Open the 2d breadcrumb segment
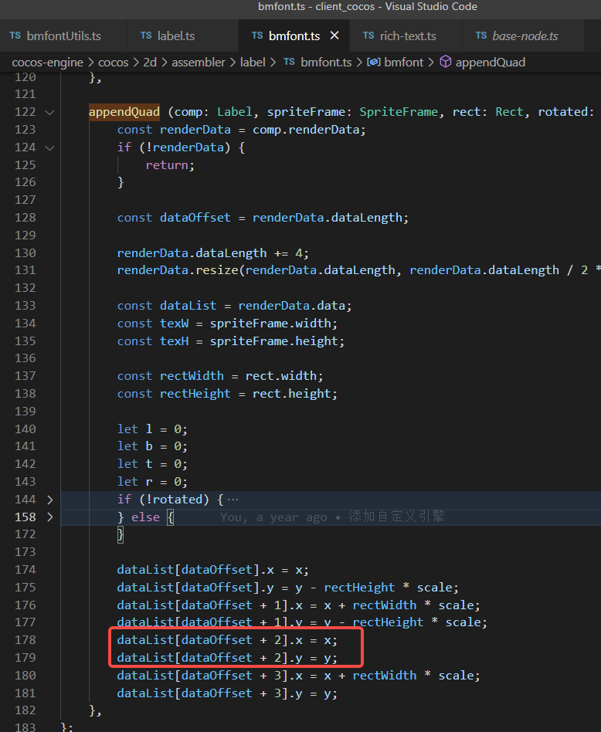The image size is (601, 732). (x=150, y=62)
